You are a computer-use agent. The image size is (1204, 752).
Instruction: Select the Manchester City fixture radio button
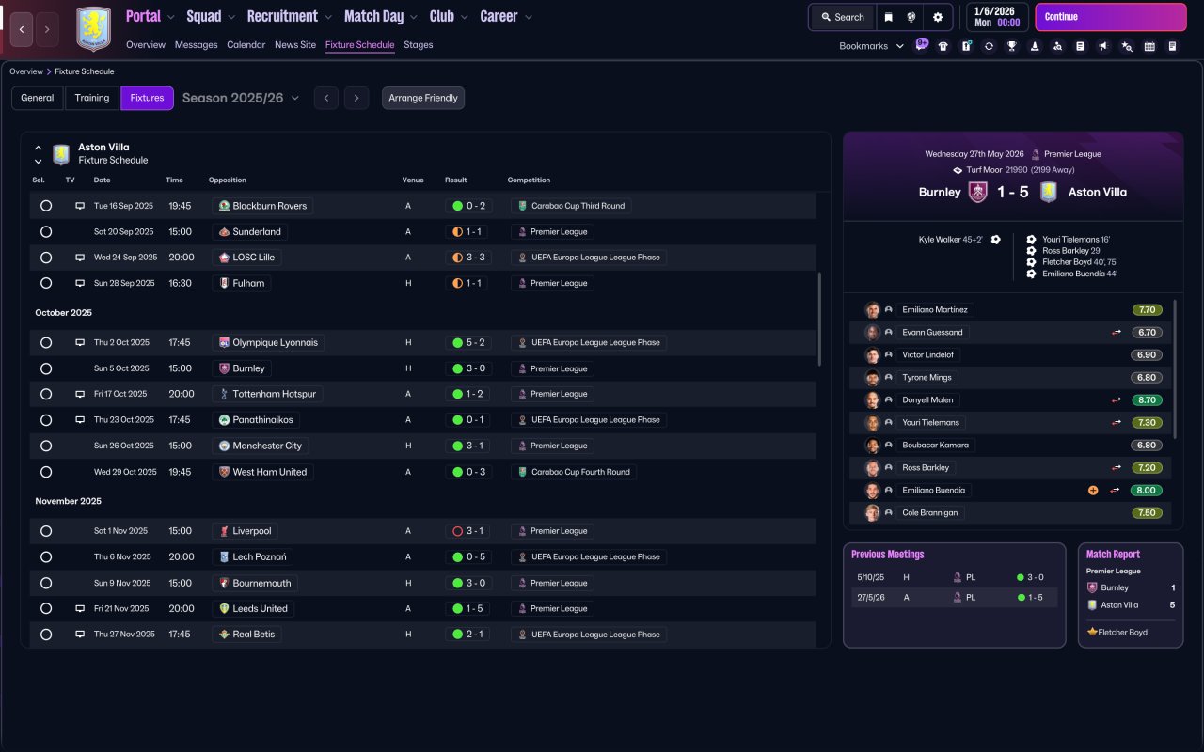pos(46,446)
